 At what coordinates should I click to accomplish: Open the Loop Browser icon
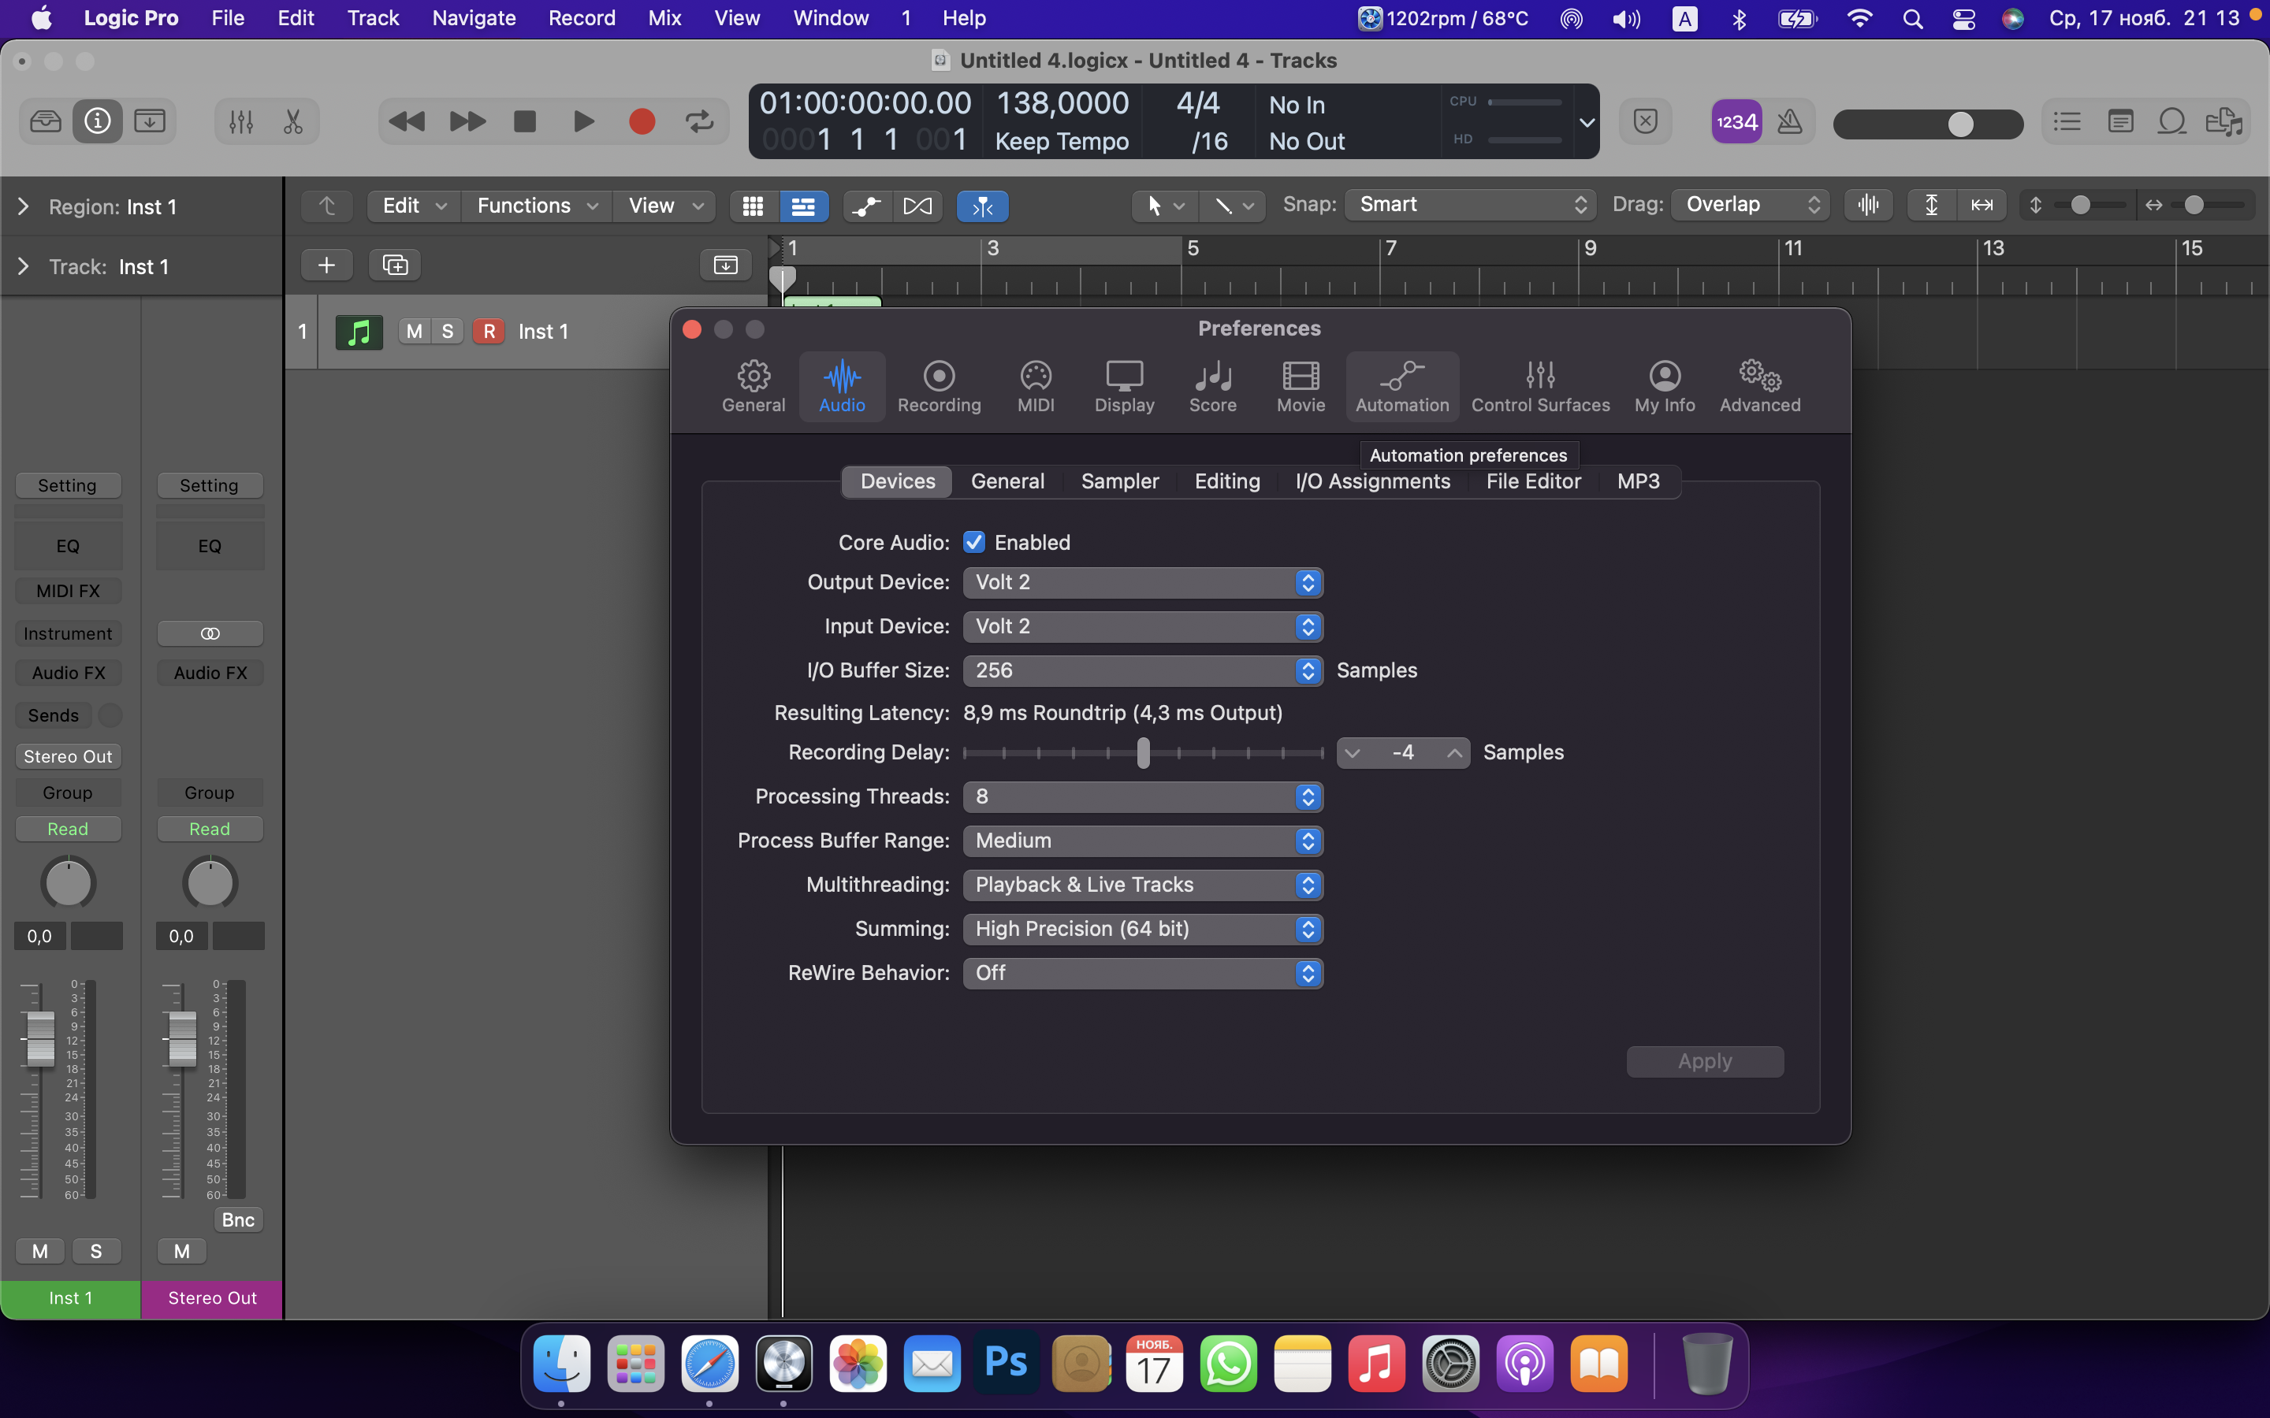[2172, 121]
